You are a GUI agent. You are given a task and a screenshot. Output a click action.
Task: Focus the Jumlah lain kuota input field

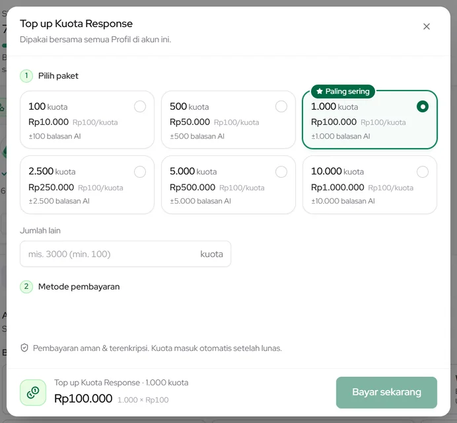pos(125,254)
